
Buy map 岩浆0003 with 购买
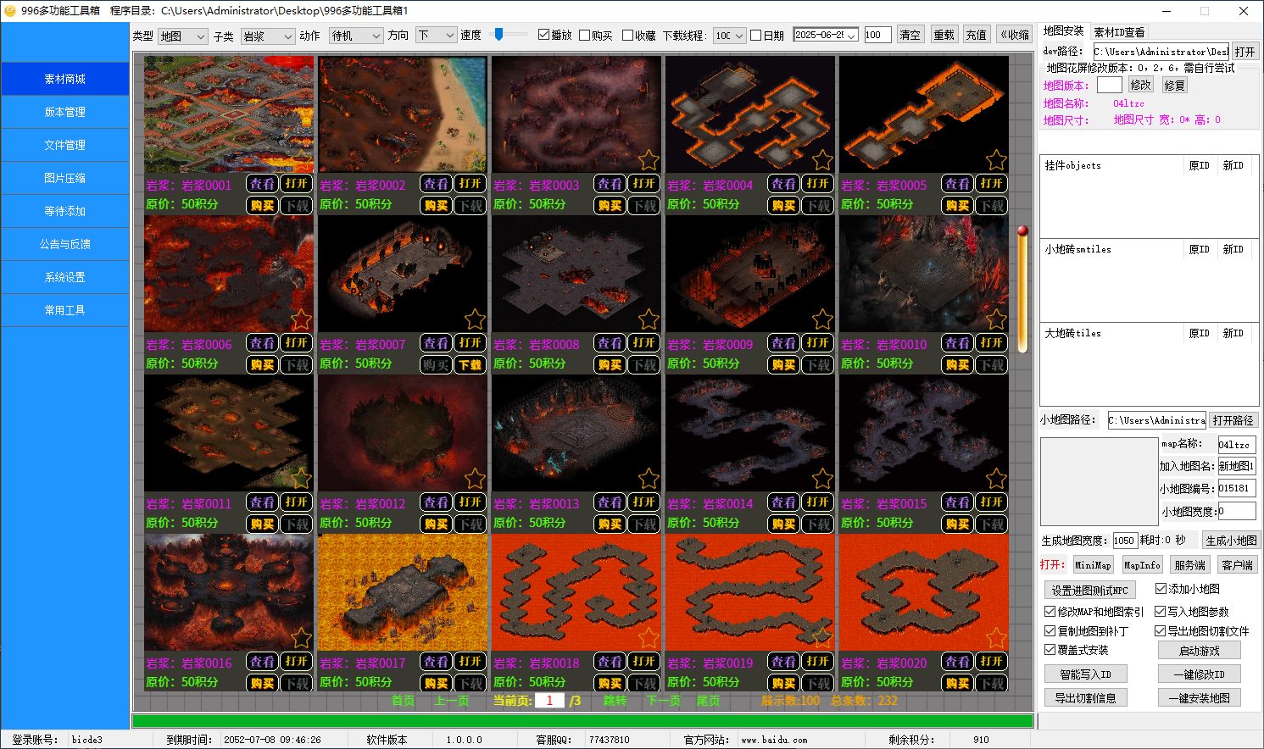(x=610, y=205)
